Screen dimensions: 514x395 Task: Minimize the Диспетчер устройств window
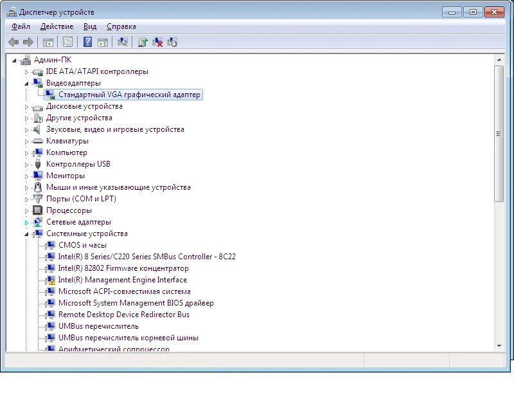click(452, 12)
